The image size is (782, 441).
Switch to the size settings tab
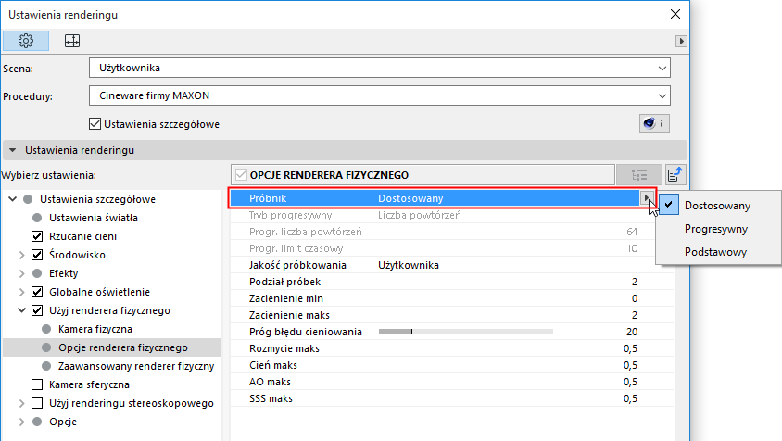point(72,41)
